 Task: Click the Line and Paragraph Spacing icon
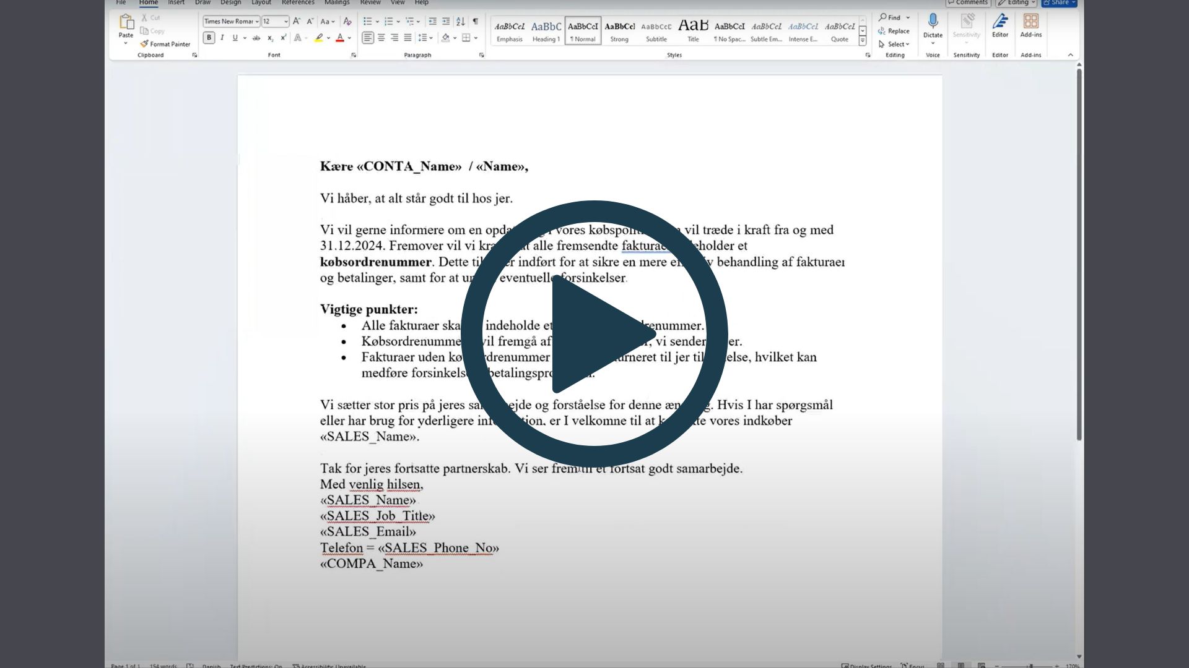pyautogui.click(x=422, y=38)
